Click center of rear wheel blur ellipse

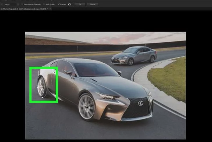[x=42, y=87]
